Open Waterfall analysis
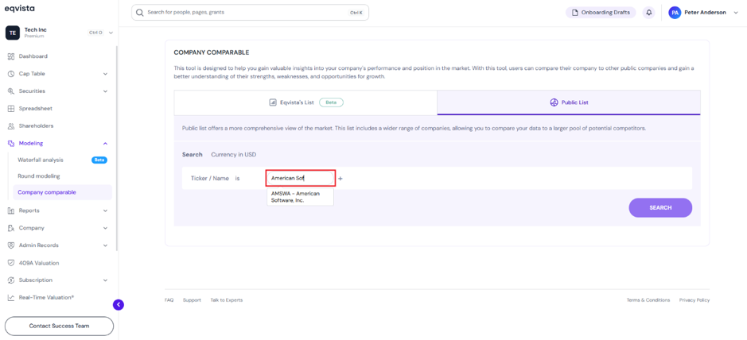Image resolution: width=747 pixels, height=340 pixels. pyautogui.click(x=41, y=160)
